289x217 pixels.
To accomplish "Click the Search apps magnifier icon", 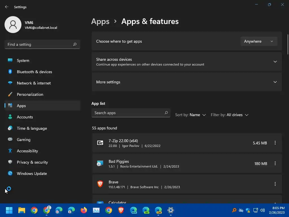I will tap(166, 113).
